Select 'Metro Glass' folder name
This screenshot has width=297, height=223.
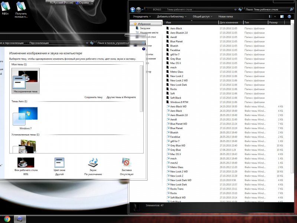click(x=177, y=72)
